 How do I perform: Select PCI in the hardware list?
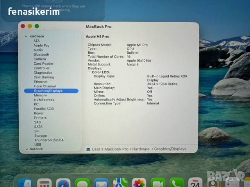(x=37, y=104)
